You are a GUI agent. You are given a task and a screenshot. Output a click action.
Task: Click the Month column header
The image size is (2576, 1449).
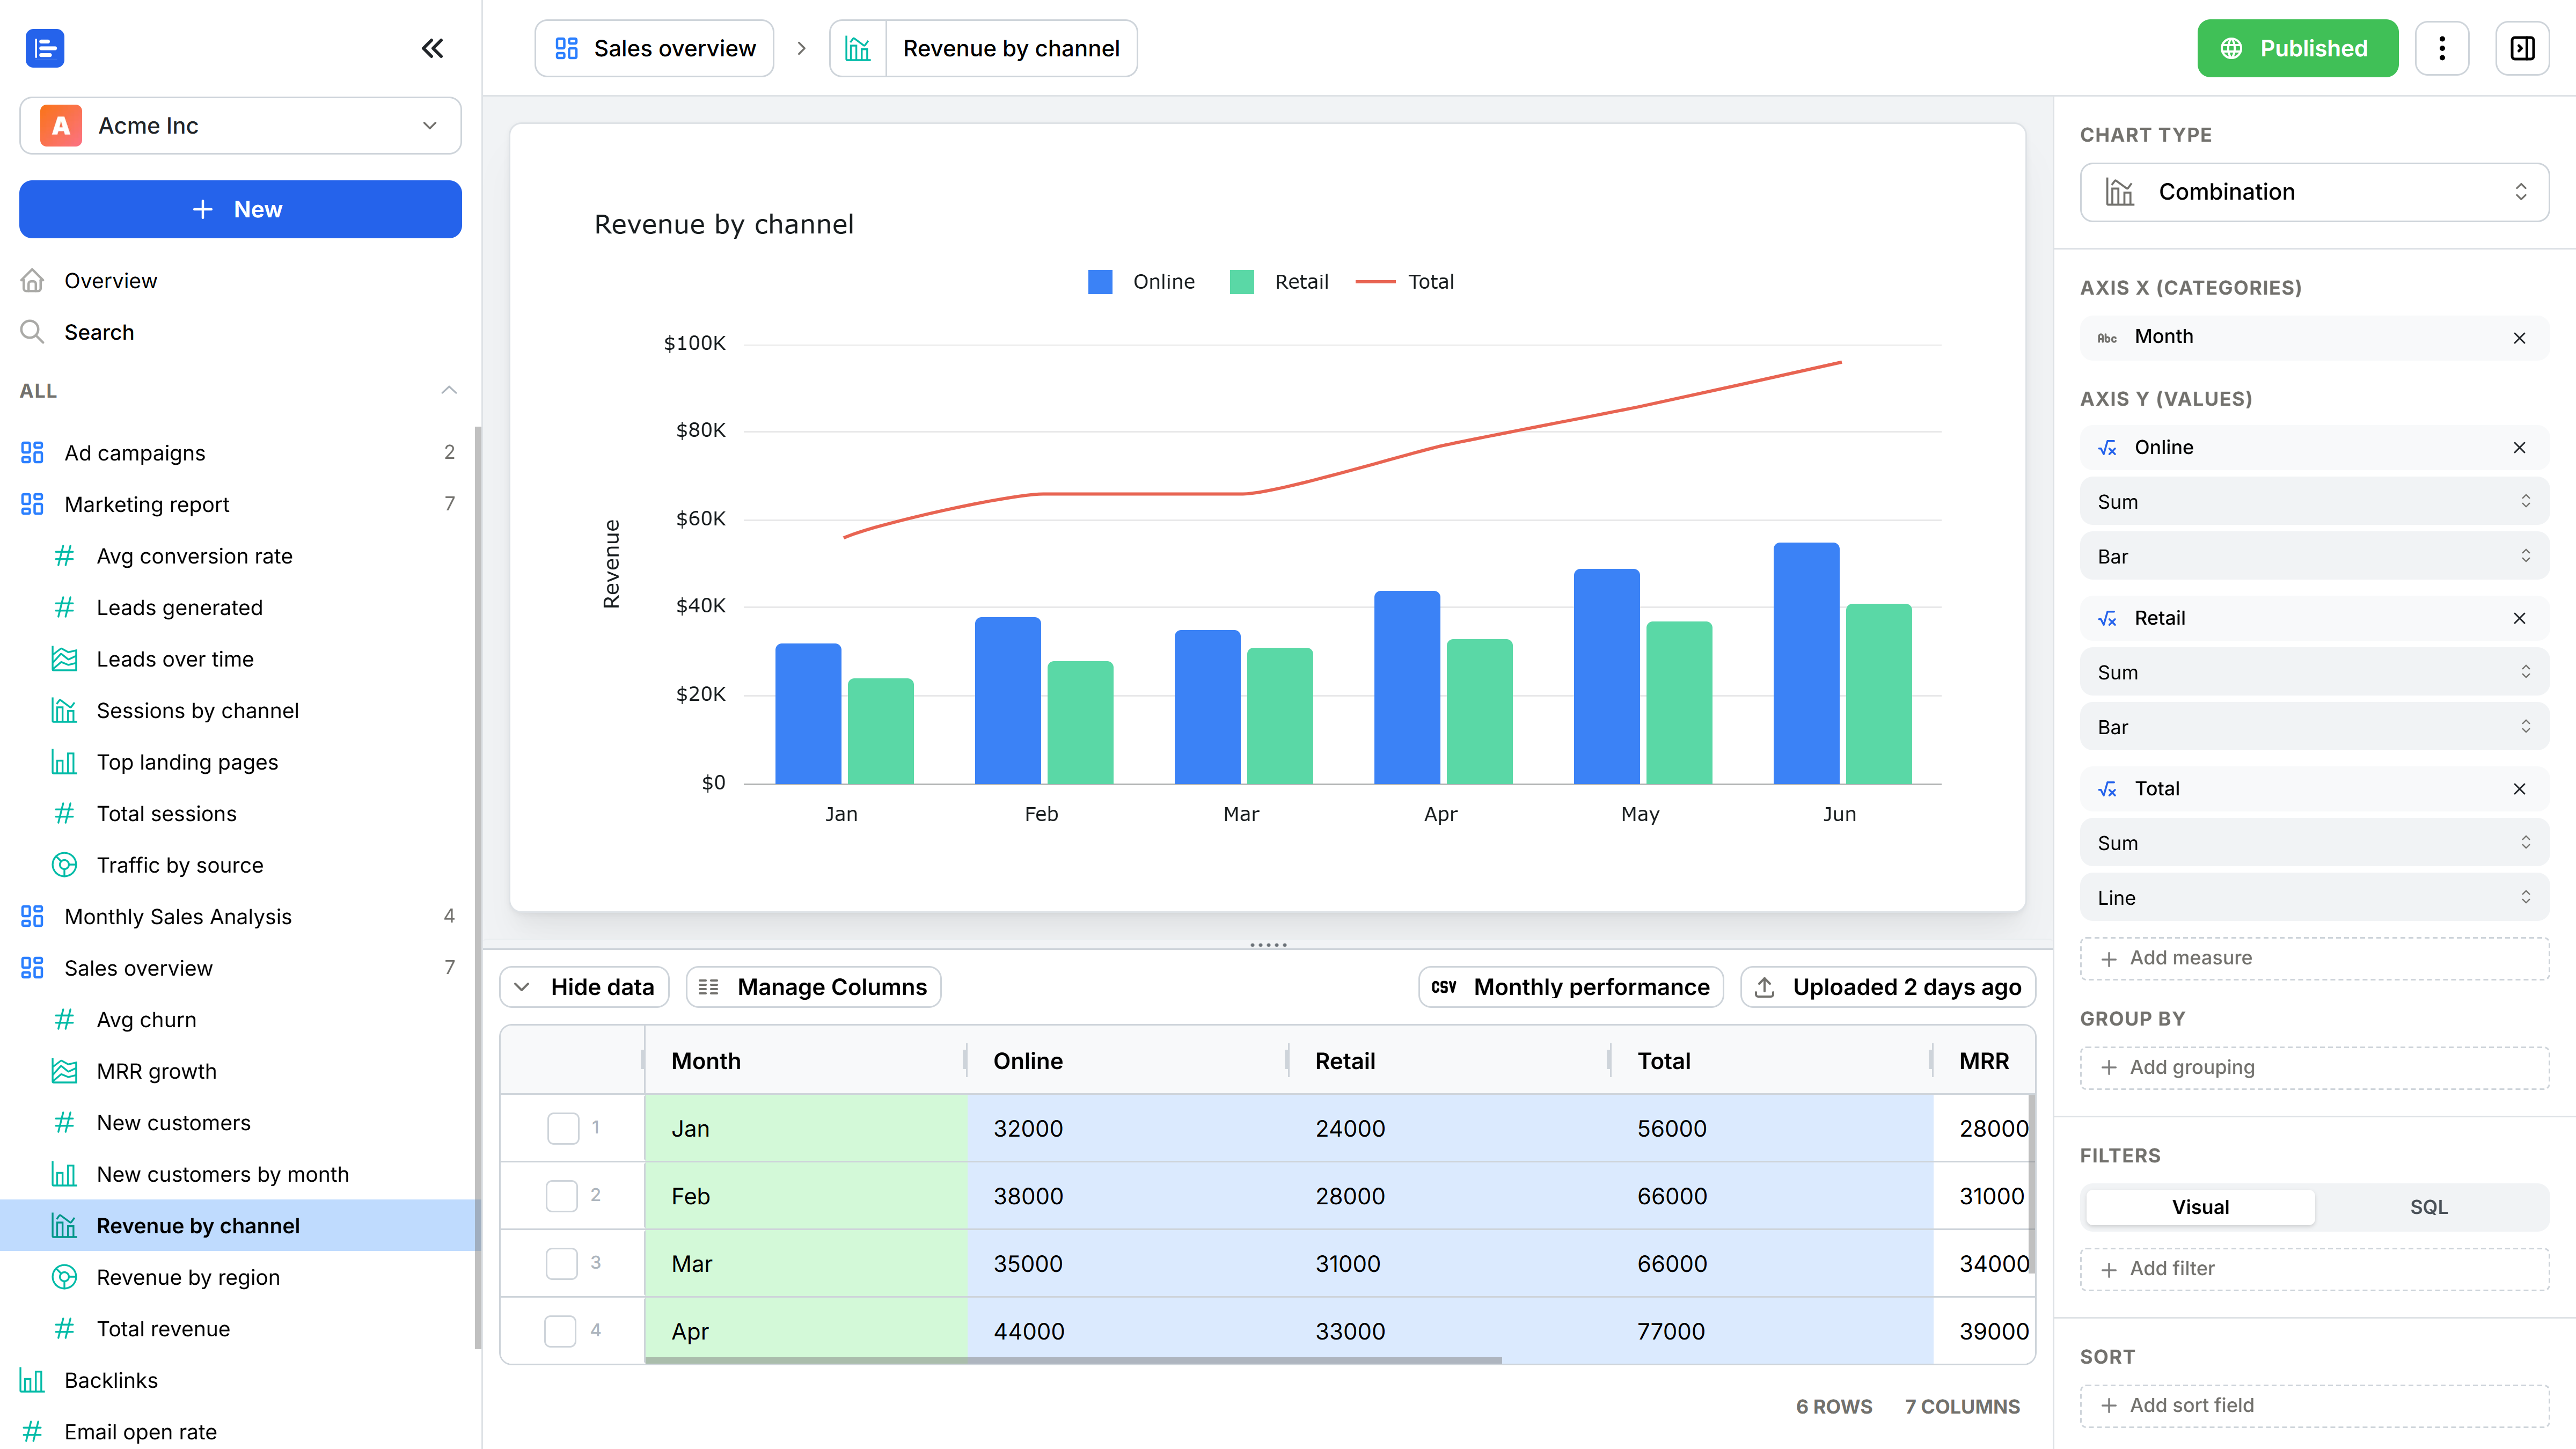[x=805, y=1061]
